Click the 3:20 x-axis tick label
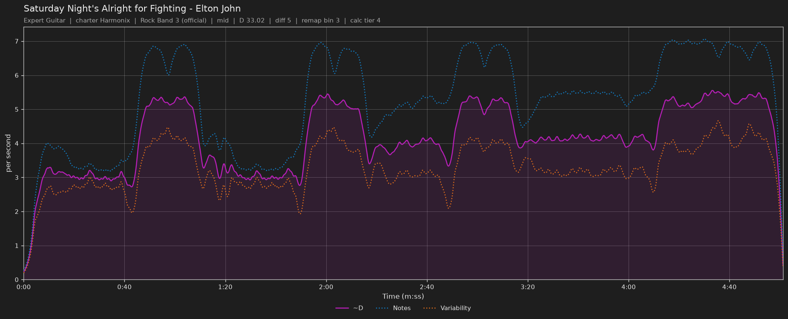 coord(528,287)
